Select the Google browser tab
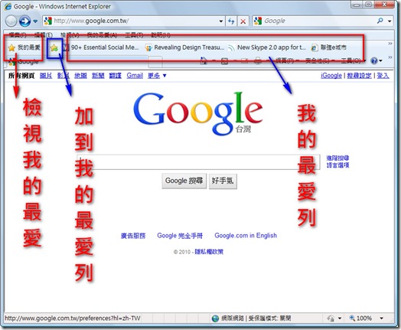 pos(77,62)
